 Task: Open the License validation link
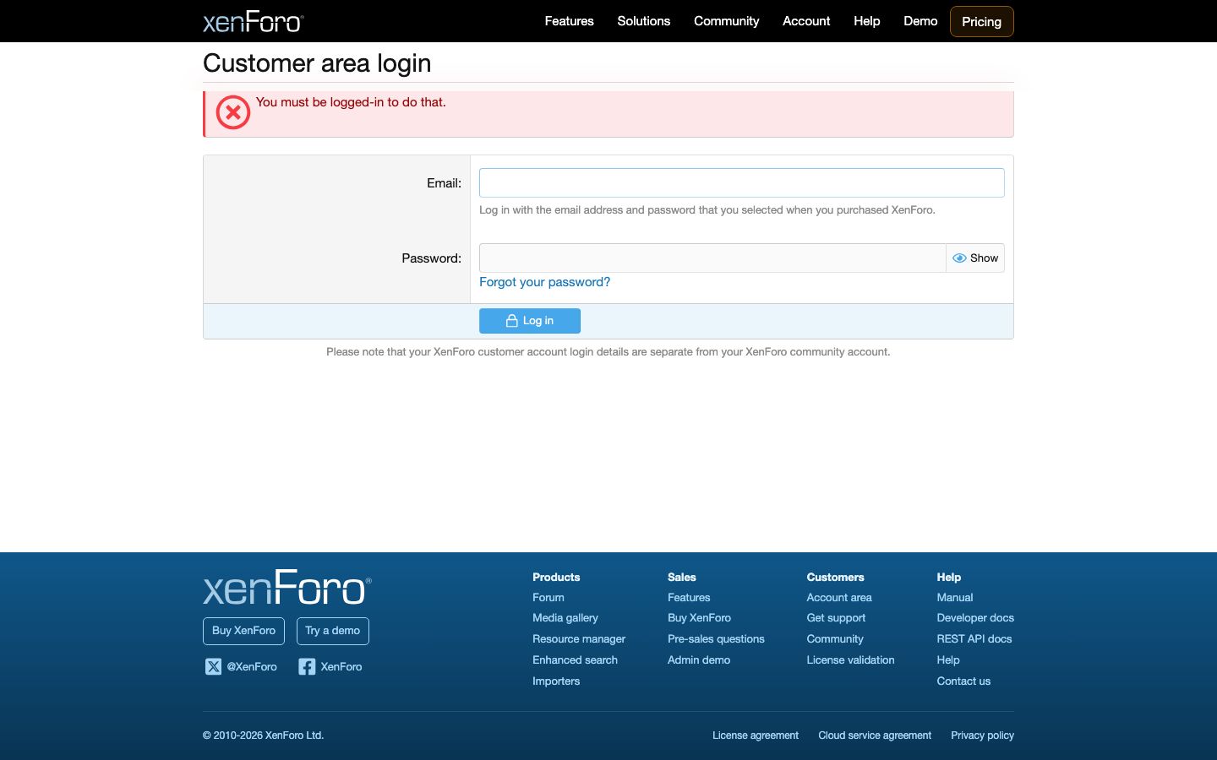click(850, 660)
